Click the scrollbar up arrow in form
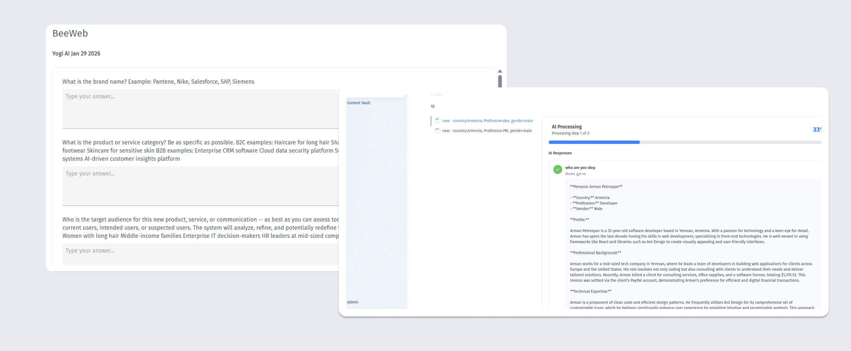 point(500,71)
